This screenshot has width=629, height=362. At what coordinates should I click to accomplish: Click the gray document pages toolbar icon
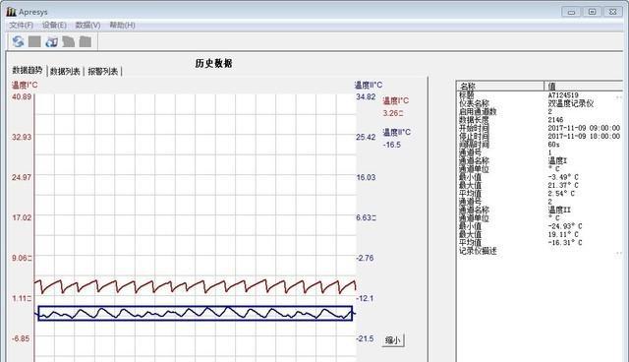[69, 41]
